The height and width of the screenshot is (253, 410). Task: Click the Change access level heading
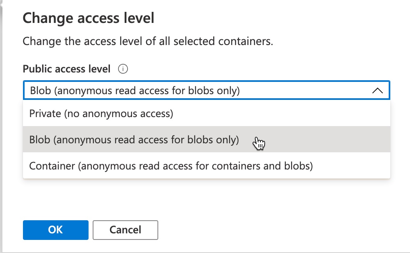tap(89, 18)
